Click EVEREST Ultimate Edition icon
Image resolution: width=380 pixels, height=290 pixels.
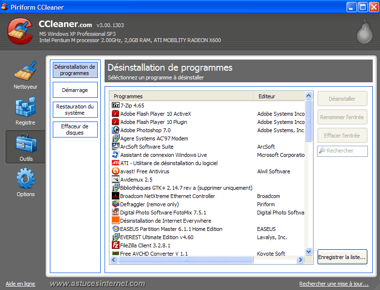click(115, 237)
